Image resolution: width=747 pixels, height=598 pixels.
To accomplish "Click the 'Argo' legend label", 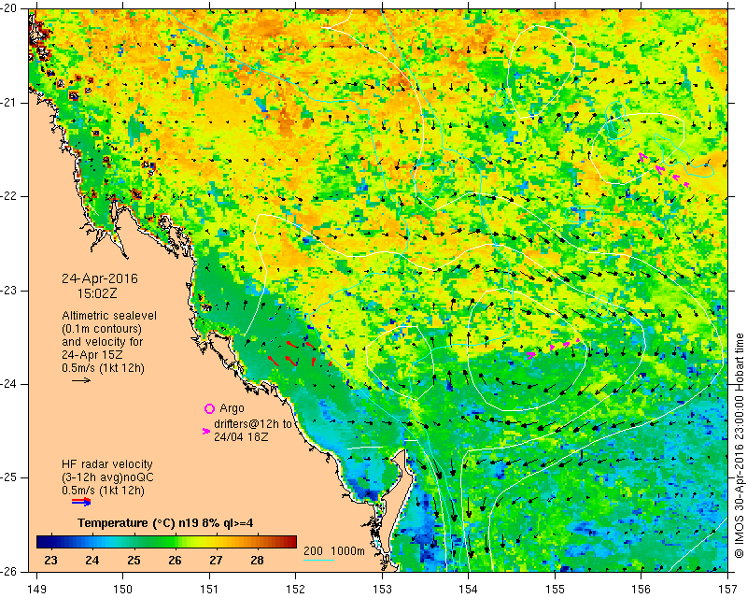I will [232, 408].
